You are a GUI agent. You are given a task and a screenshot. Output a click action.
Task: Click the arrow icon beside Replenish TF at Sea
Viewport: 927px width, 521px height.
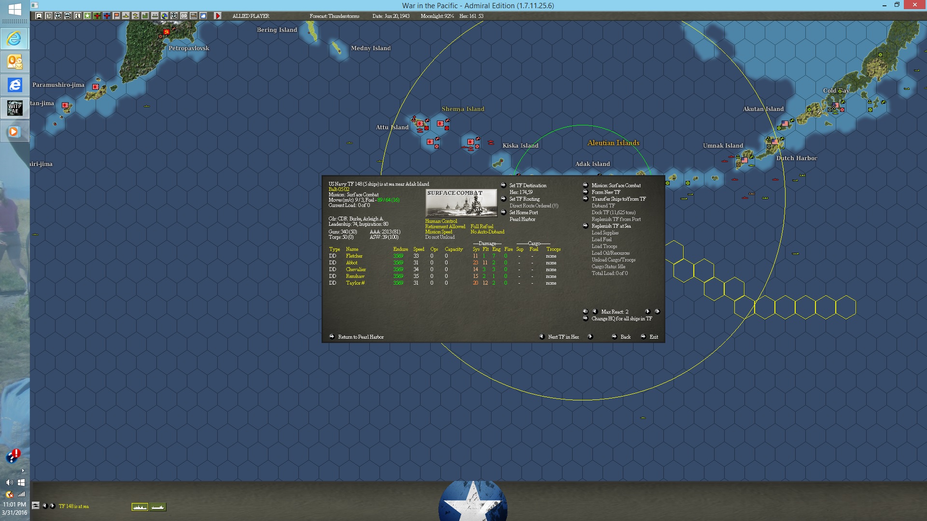(x=586, y=226)
